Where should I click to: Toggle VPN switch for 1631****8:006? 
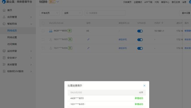click(x=140, y=48)
